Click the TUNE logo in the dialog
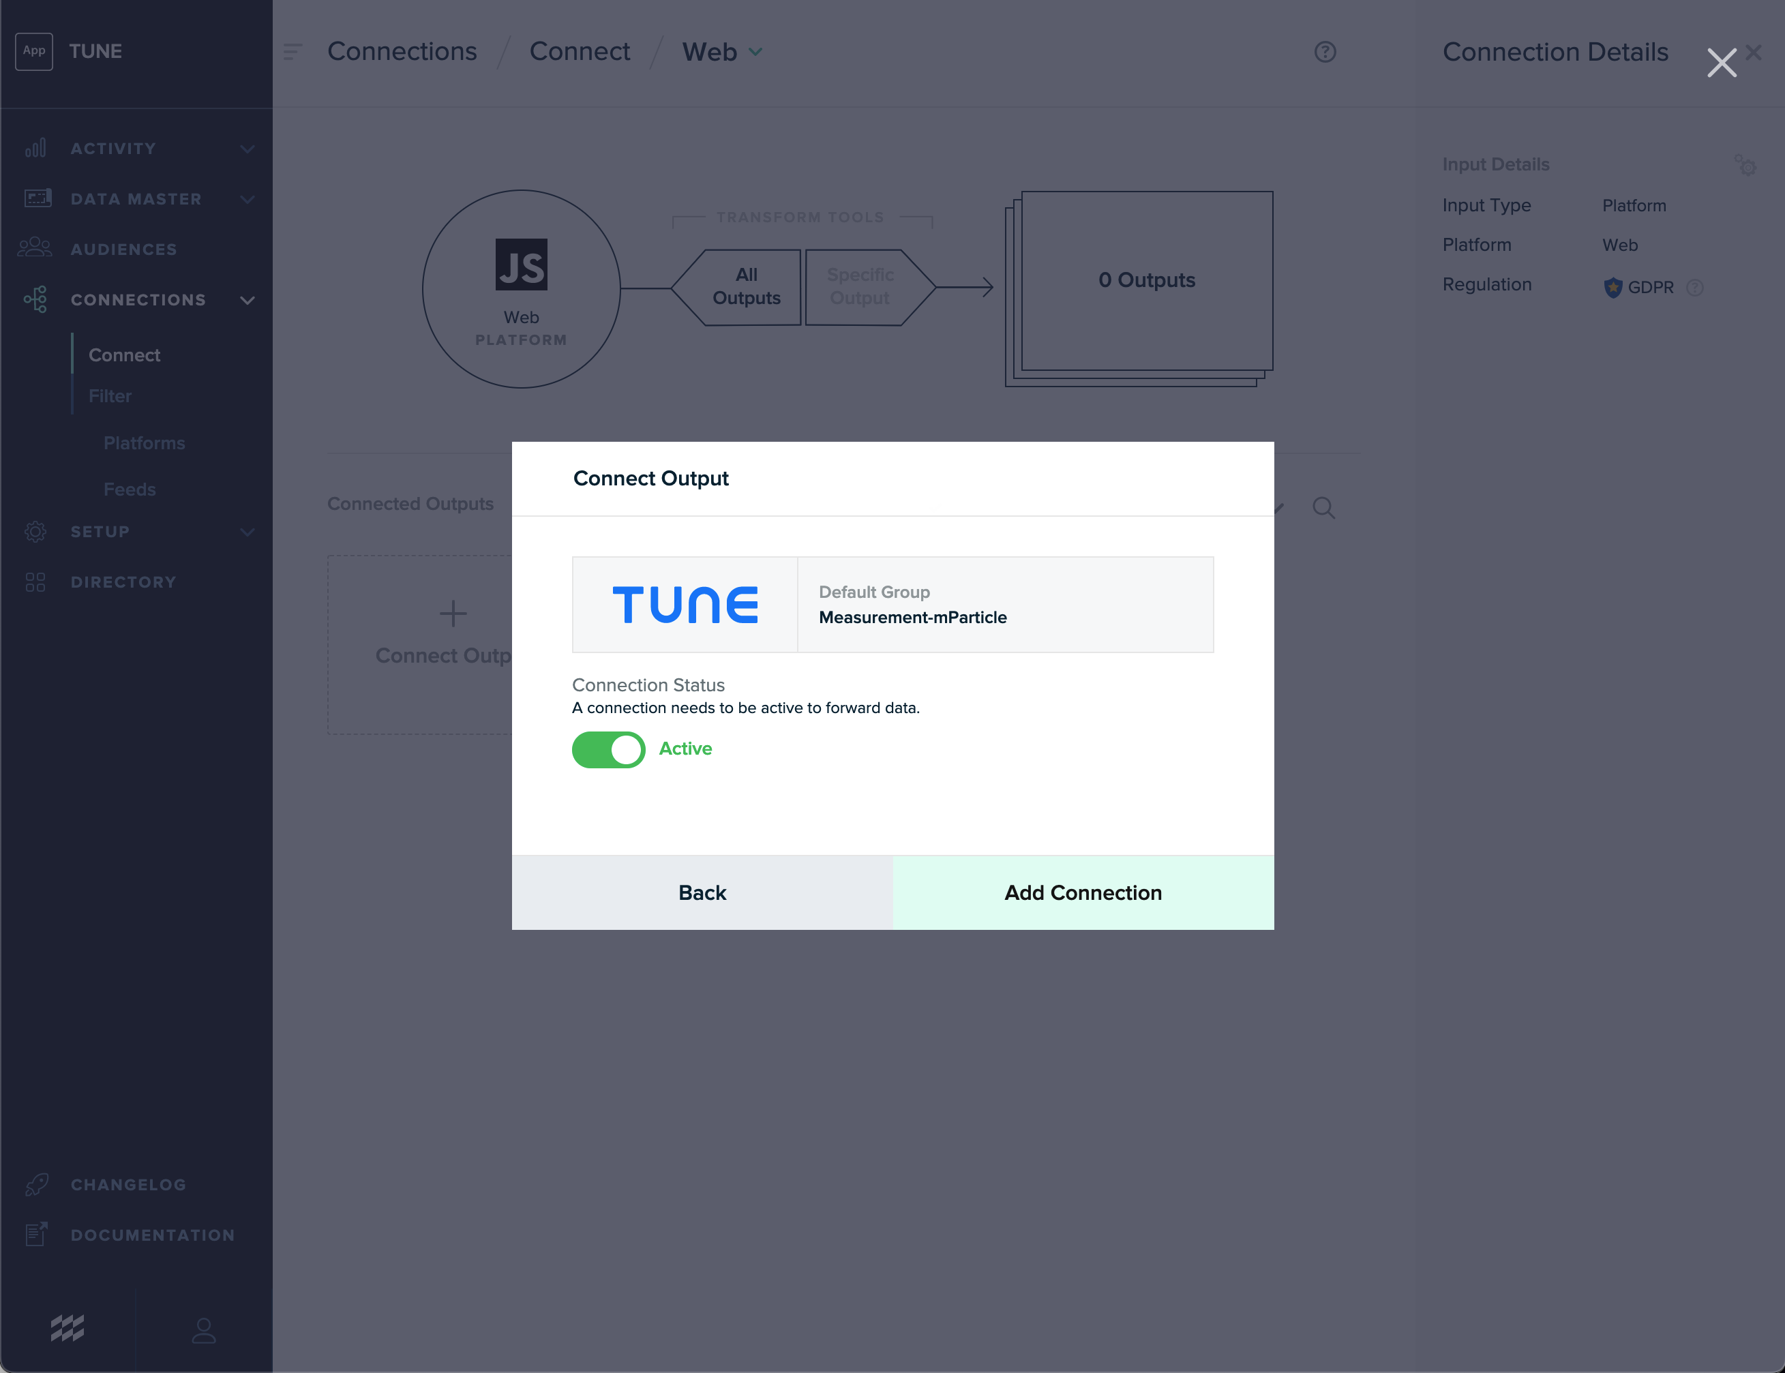Viewport: 1785px width, 1373px height. pyautogui.click(x=685, y=605)
